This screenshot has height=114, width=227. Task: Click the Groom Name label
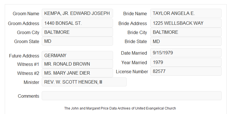(26, 14)
